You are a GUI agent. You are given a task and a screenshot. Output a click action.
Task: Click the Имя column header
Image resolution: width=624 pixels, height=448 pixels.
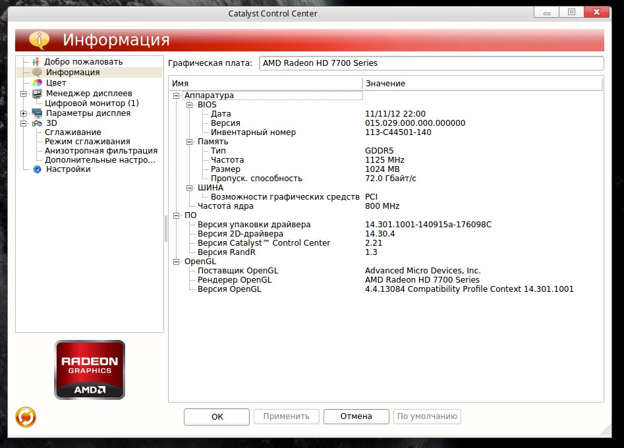266,84
